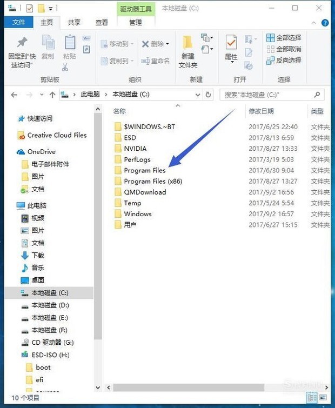Image resolution: width=335 pixels, height=408 pixels.
Task: Click New folder icon in quick access toolbar
Action: 41,8
